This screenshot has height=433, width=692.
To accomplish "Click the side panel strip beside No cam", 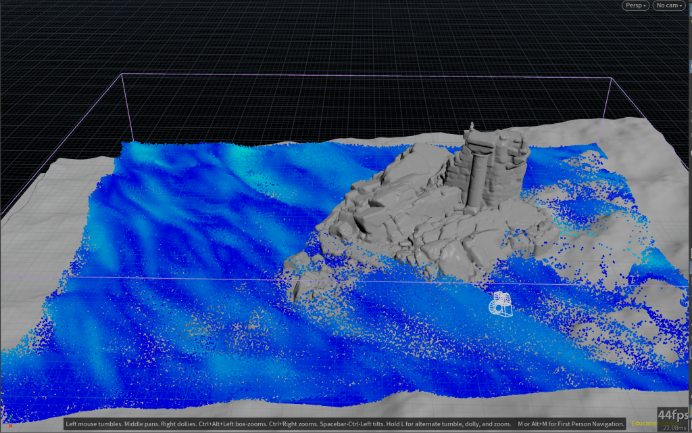I will tap(688, 68).
